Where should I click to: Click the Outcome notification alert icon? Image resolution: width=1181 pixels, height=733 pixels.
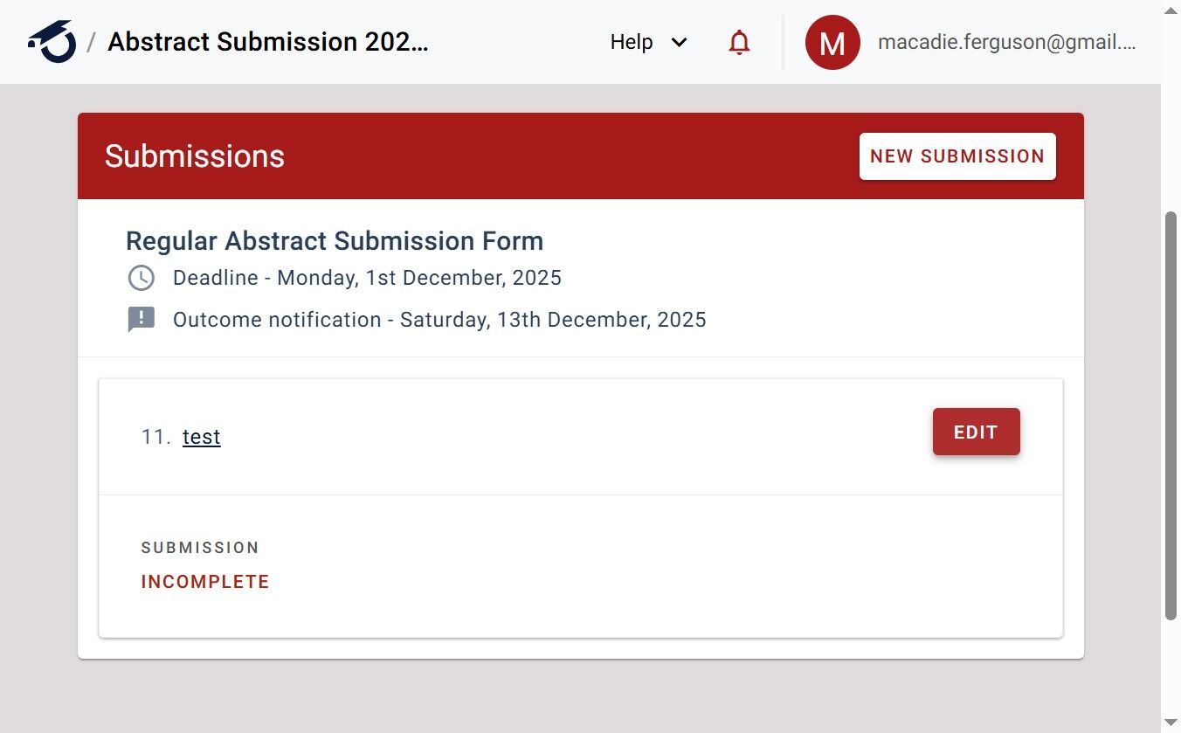[x=142, y=320]
